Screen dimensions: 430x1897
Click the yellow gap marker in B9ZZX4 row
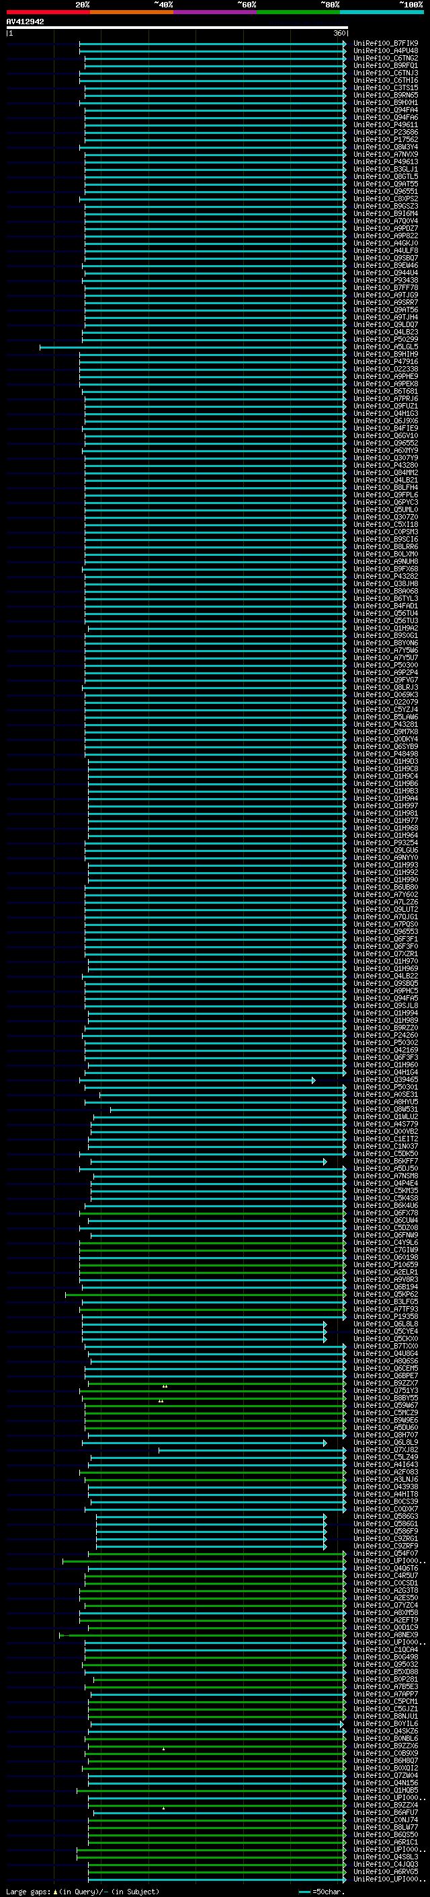point(163,1807)
